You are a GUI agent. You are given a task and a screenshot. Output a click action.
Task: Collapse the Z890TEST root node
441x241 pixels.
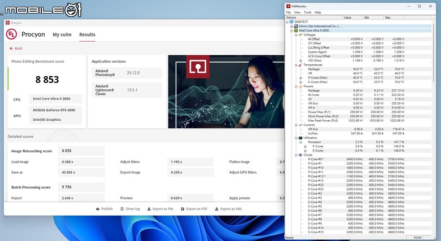point(287,21)
